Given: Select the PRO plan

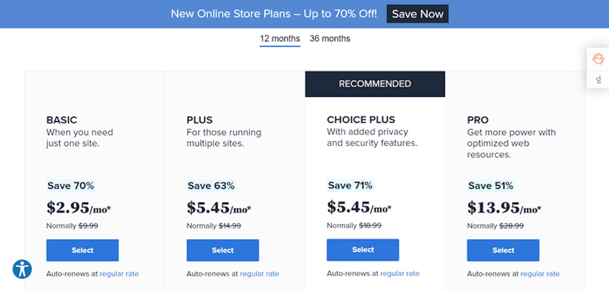Looking at the screenshot, I should 503,250.
